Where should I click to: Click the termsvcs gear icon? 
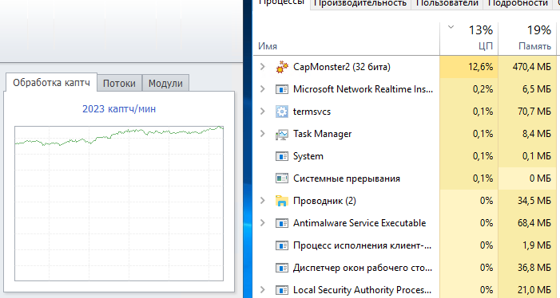(x=282, y=112)
